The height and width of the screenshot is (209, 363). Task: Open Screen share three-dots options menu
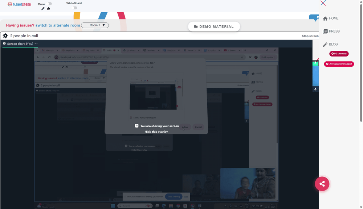[x=36, y=44]
